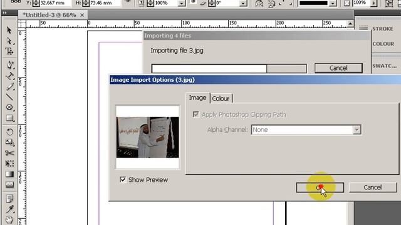Click the Flip Horizontal icon in control bar
The height and width of the screenshot is (225, 401).
click(x=259, y=3)
